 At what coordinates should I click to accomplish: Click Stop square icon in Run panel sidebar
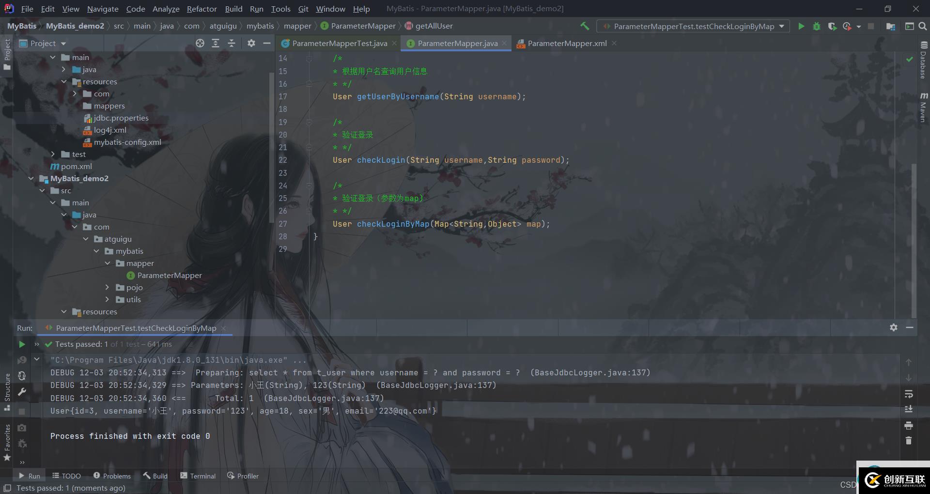(x=22, y=411)
